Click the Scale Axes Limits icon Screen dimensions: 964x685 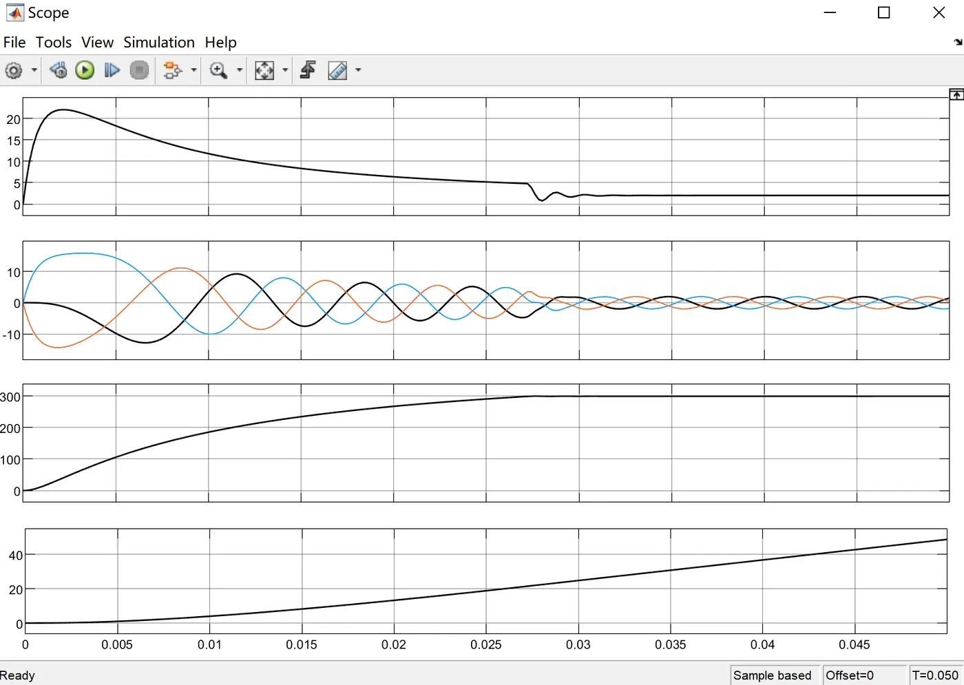[x=264, y=70]
